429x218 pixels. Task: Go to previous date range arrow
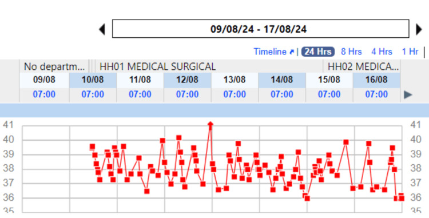coord(102,29)
